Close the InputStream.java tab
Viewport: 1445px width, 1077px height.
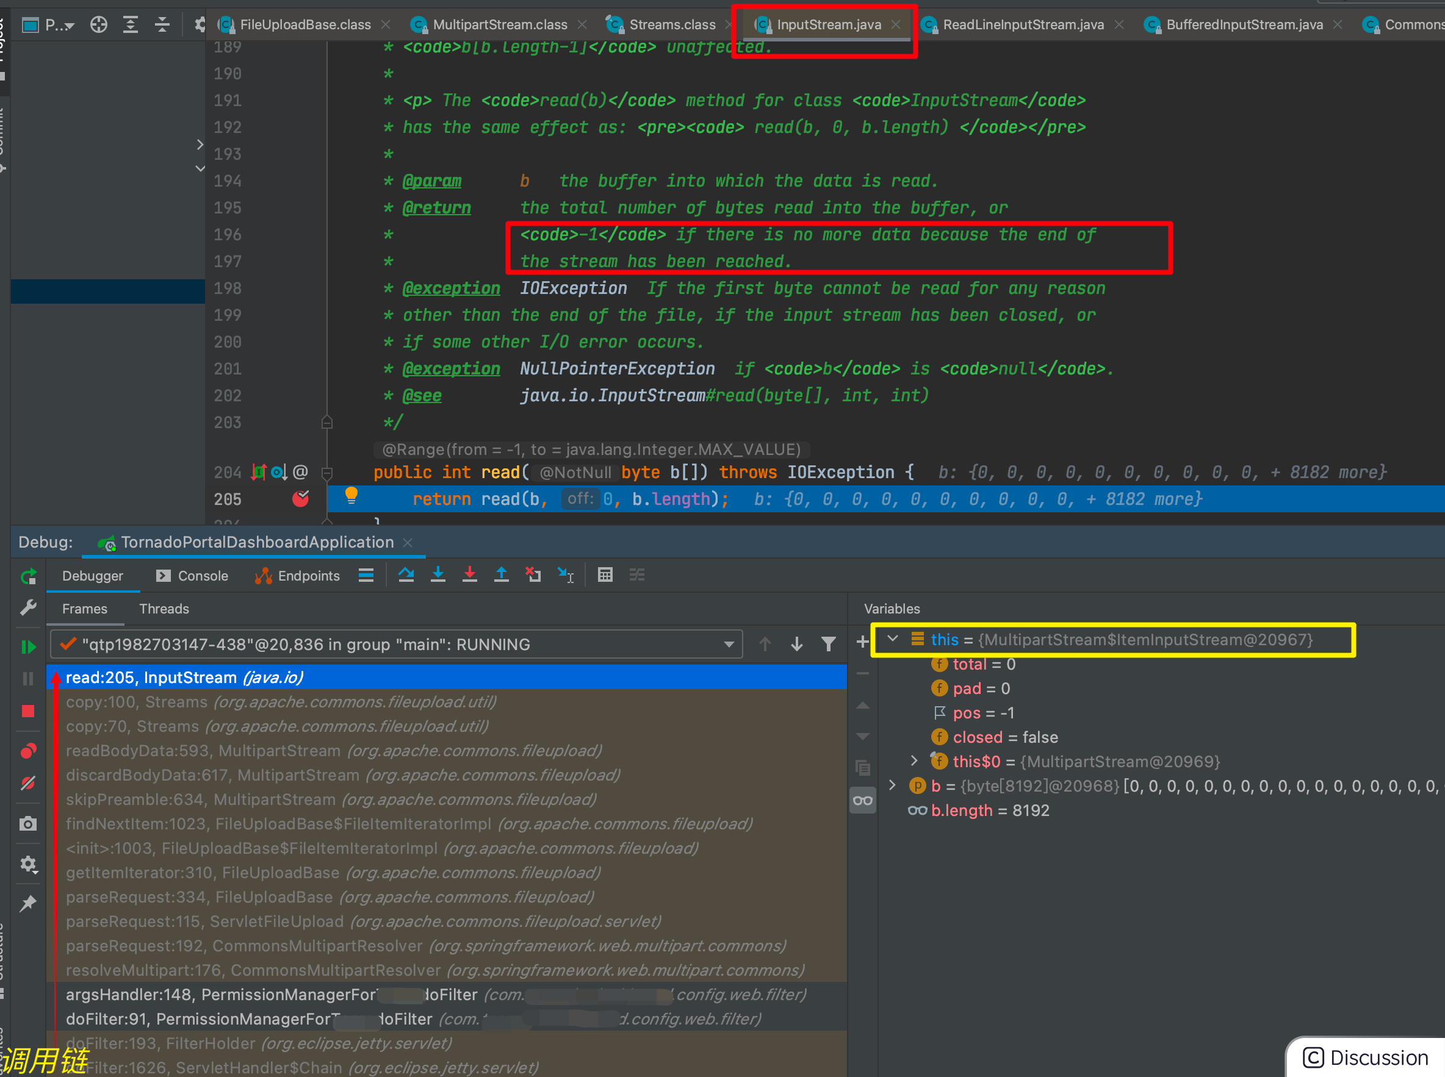[896, 25]
